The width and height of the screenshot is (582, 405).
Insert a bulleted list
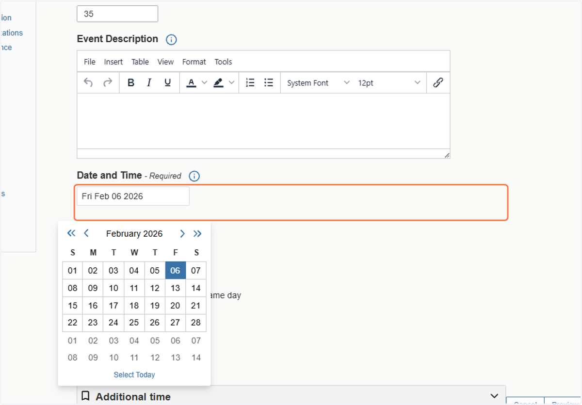[269, 82]
